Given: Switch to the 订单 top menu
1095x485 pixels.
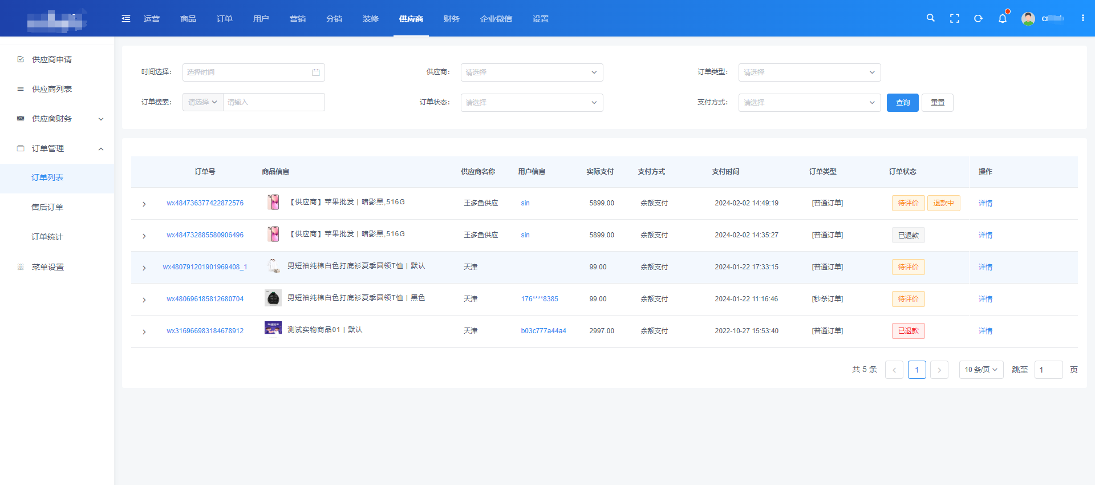Looking at the screenshot, I should click(225, 19).
